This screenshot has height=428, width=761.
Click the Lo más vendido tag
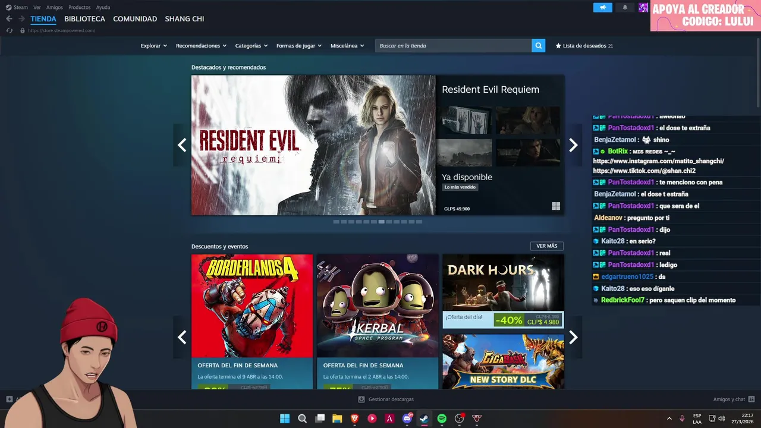pyautogui.click(x=460, y=187)
